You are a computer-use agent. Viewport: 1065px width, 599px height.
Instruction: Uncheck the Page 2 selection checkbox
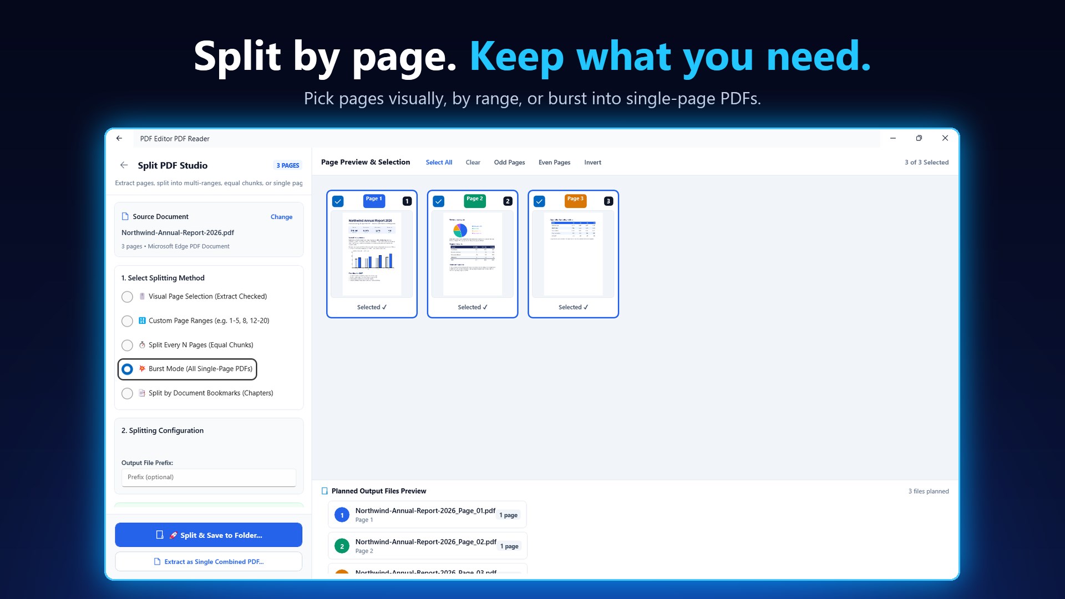(x=439, y=201)
